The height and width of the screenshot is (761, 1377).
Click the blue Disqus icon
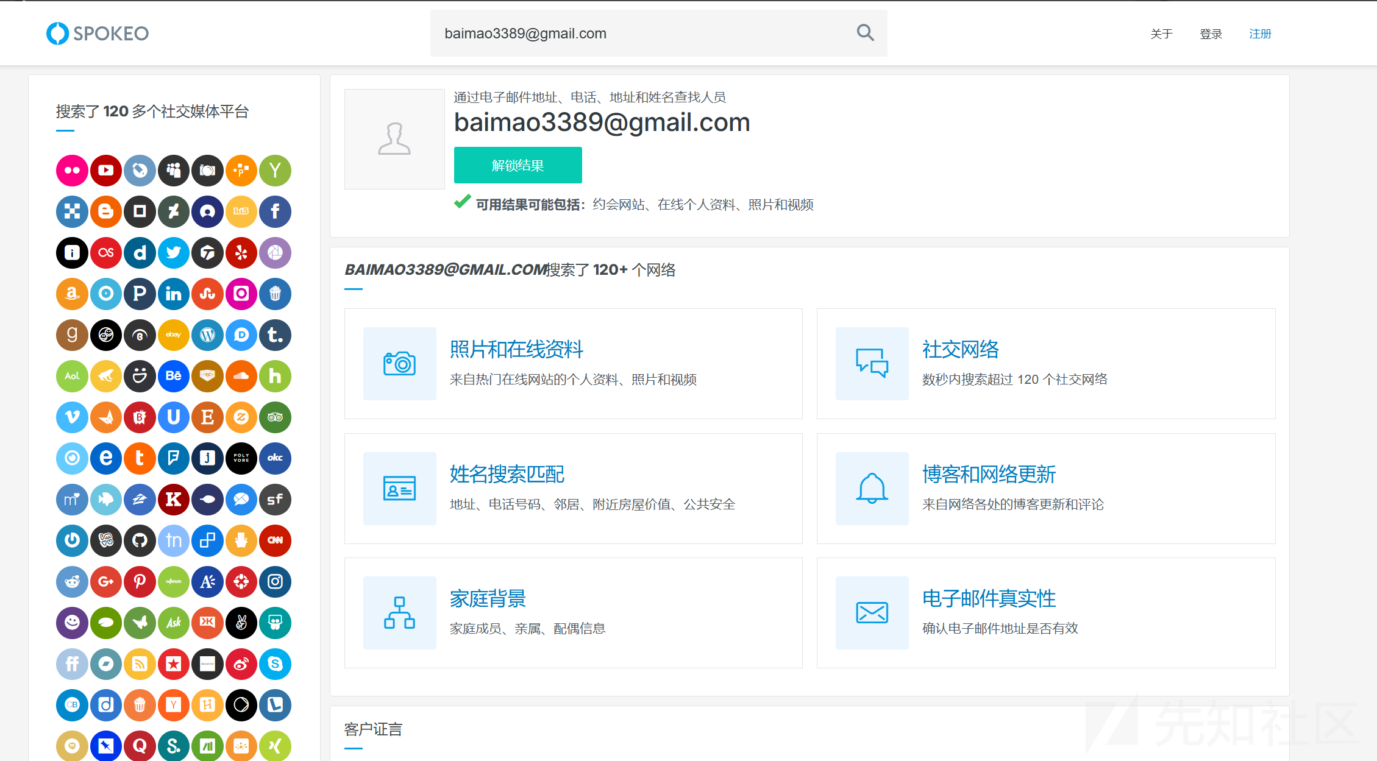point(241,335)
